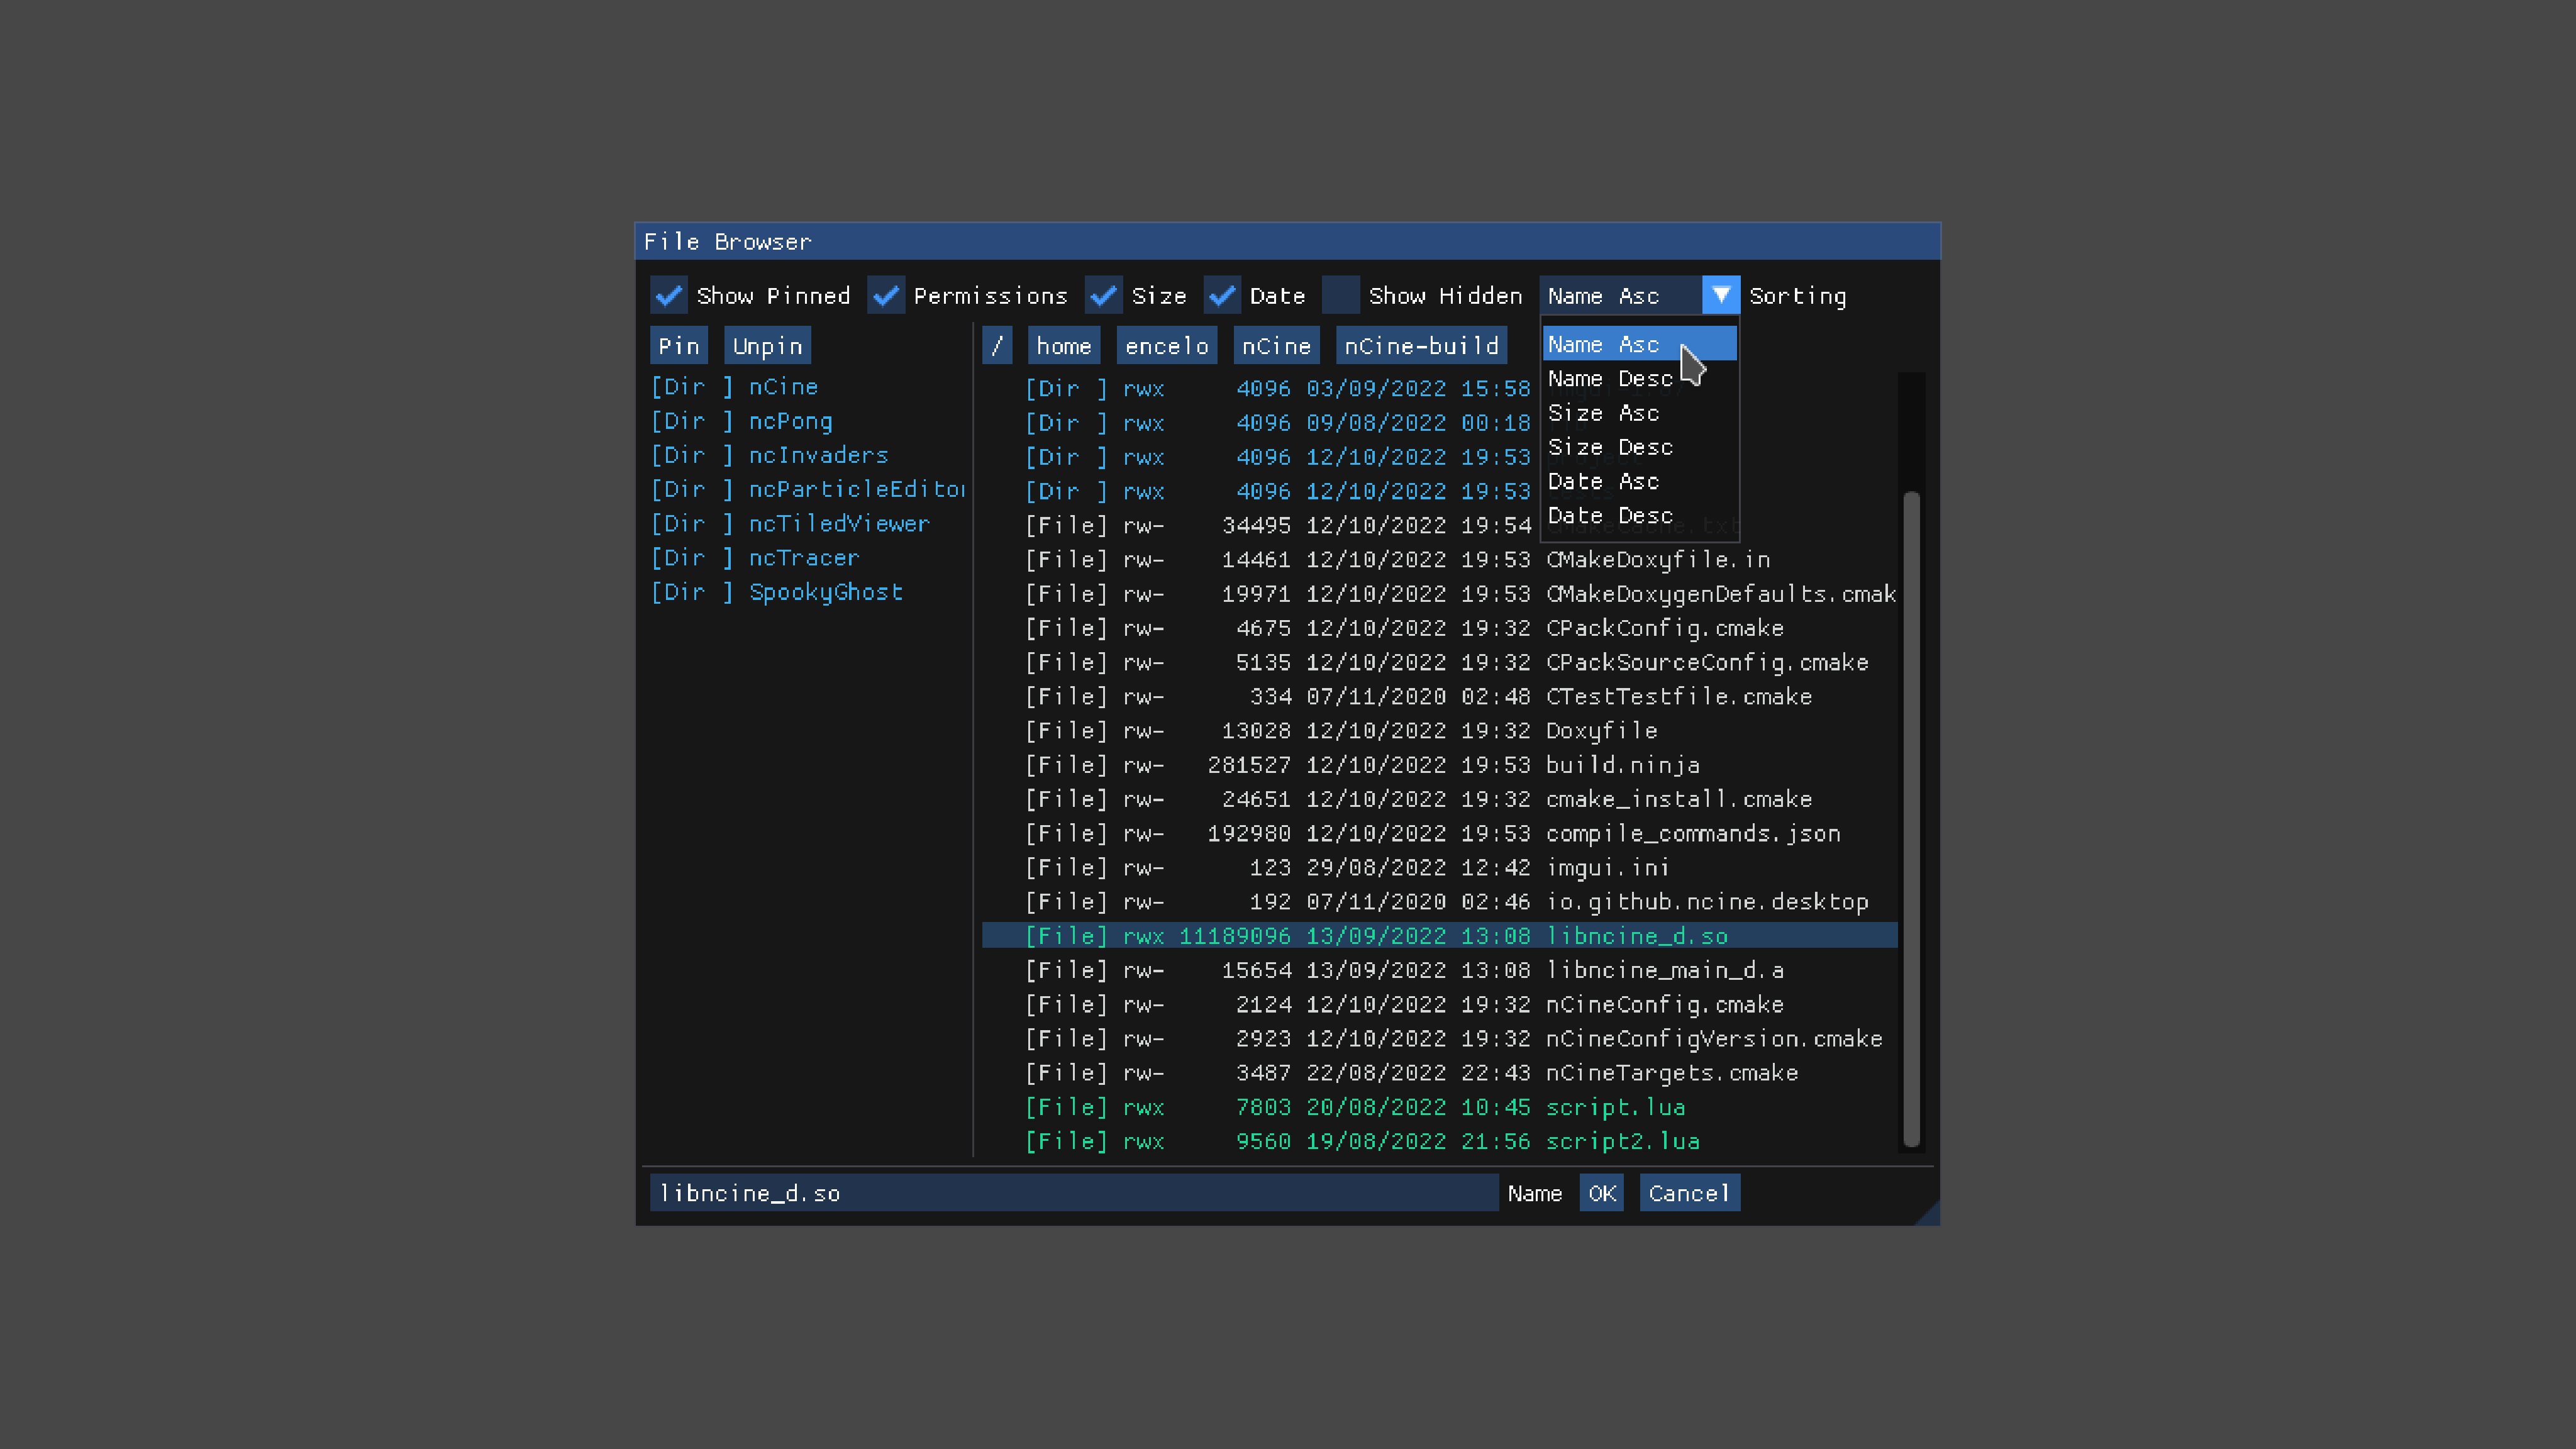
Task: Toggle the Show Pinned checkbox
Action: click(x=668, y=295)
